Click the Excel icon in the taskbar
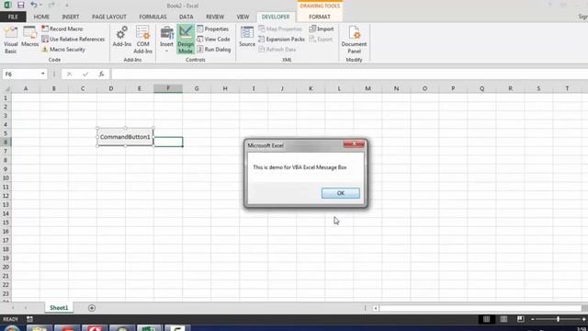This screenshot has width=588, height=331. (x=149, y=328)
